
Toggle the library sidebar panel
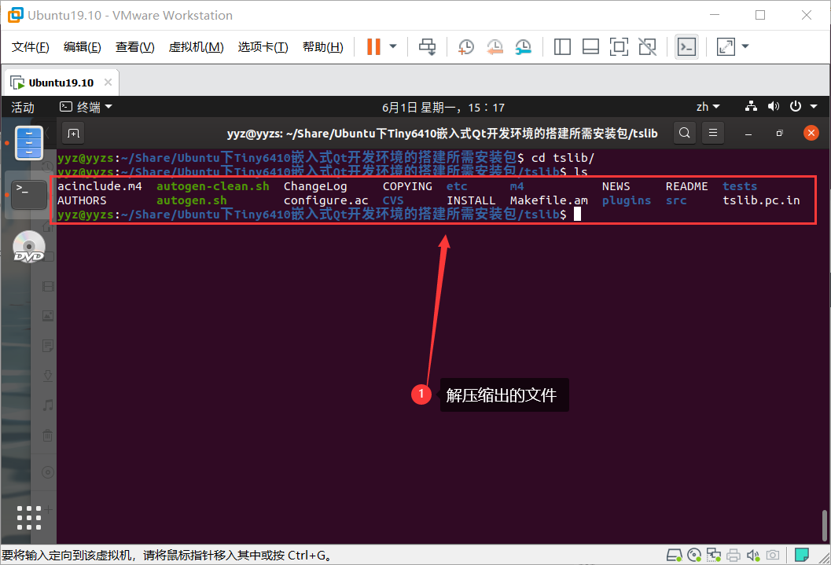[562, 46]
